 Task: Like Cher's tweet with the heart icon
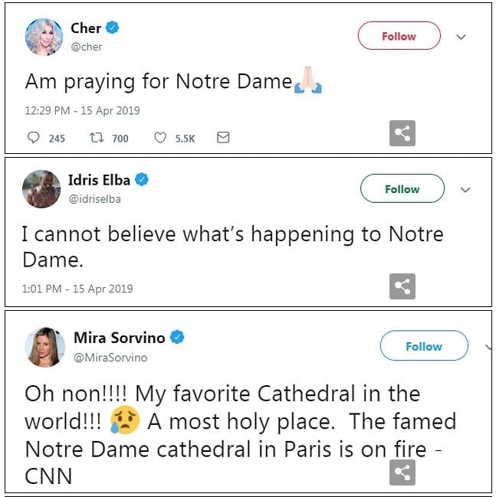pyautogui.click(x=160, y=138)
